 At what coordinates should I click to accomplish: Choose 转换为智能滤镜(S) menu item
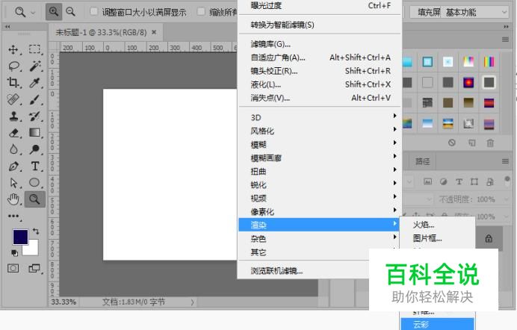coord(319,25)
